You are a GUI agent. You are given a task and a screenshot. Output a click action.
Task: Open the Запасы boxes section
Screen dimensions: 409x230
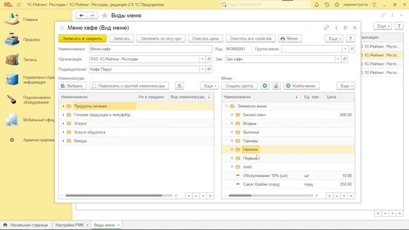pos(12,59)
